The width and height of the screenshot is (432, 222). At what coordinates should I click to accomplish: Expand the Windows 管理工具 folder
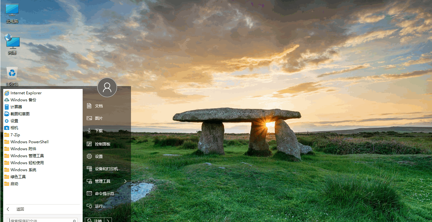tap(43, 156)
